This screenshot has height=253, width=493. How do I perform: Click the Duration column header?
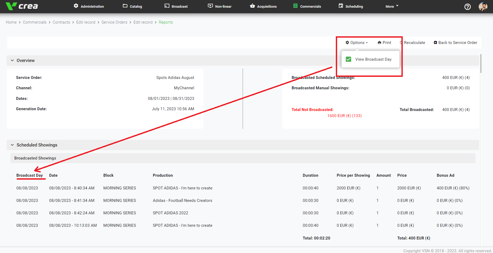pos(310,175)
